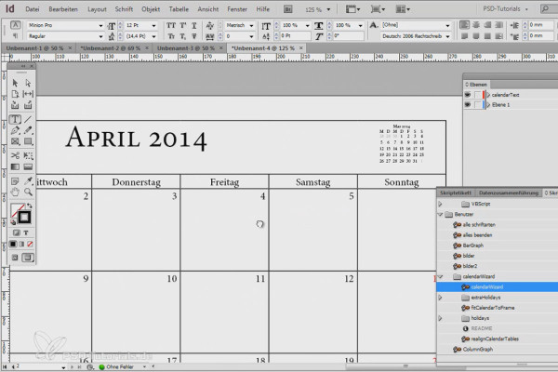Screen dimensions: 558x372
Task: Expand the VBScript folder
Action: click(440, 204)
